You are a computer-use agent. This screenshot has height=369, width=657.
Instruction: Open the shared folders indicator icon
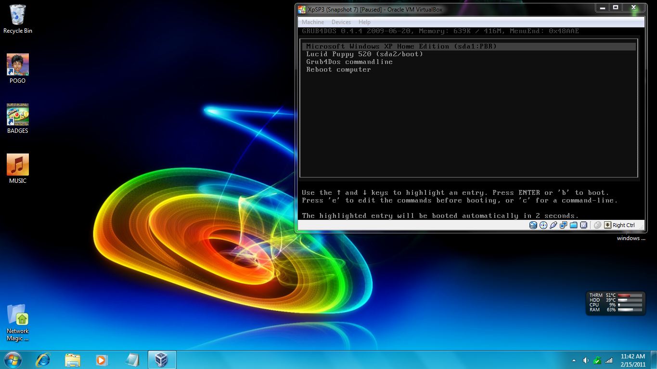[573, 225]
